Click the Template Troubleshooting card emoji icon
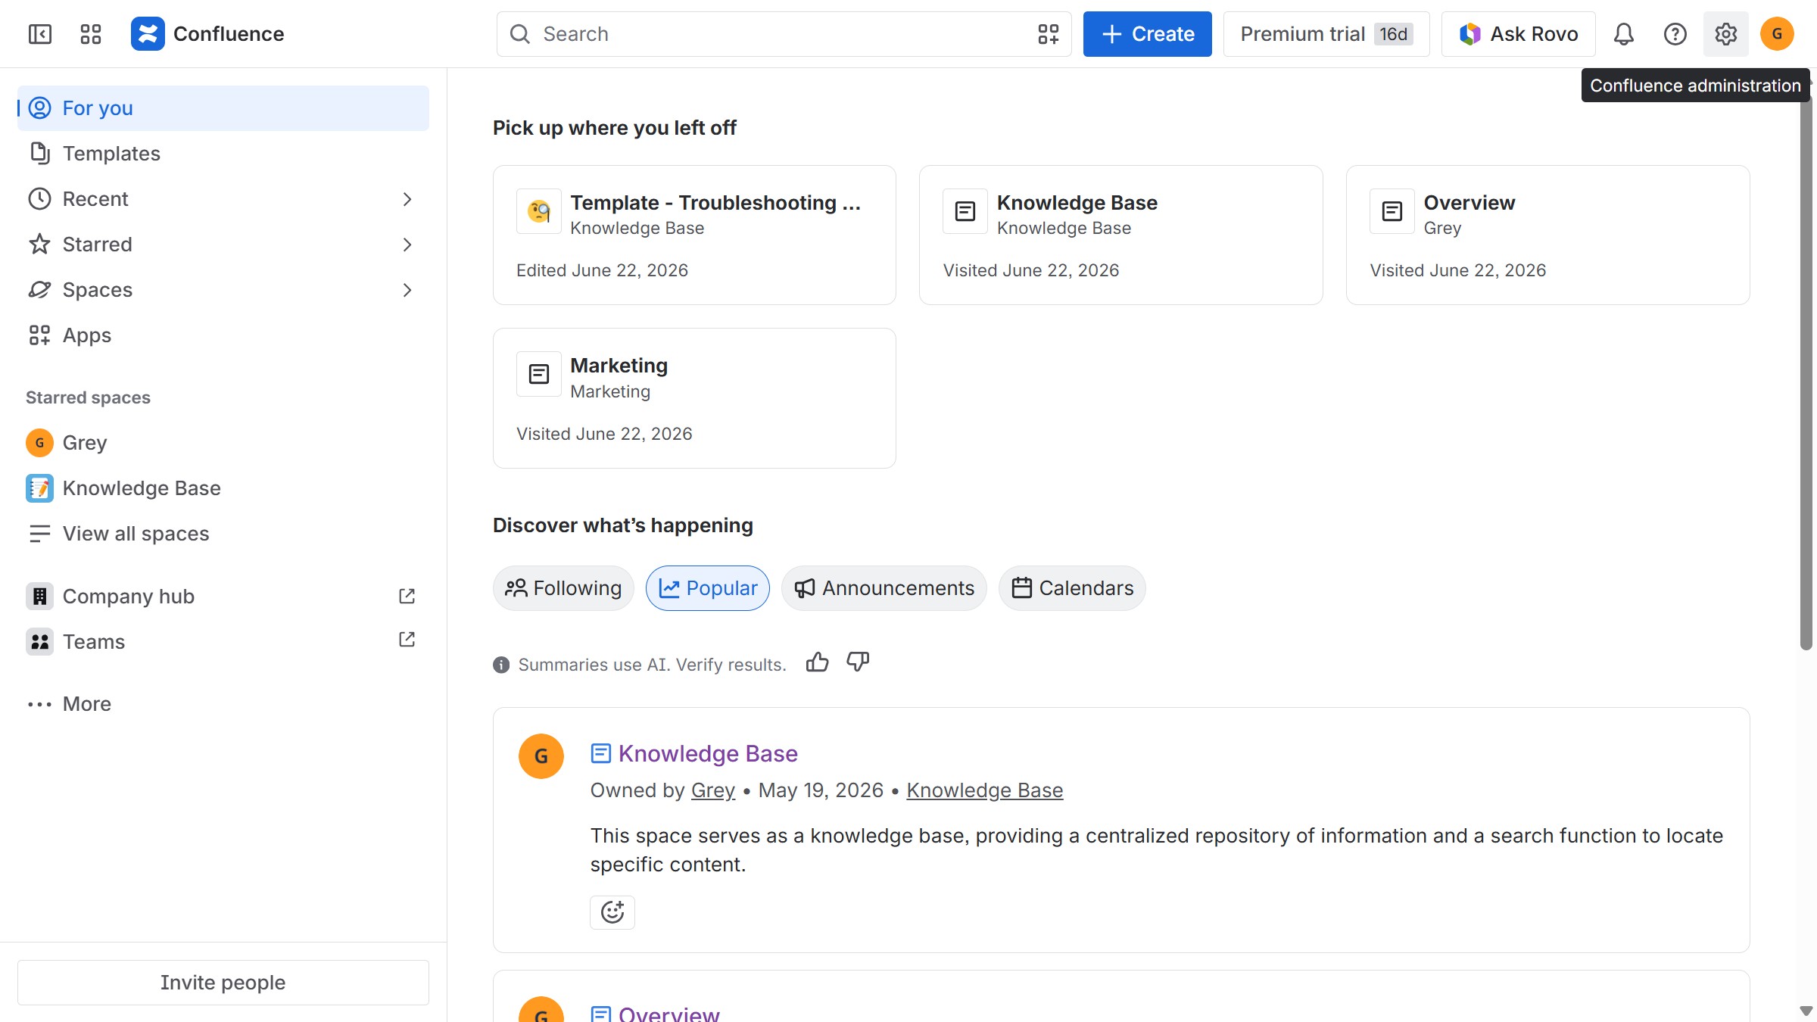The image size is (1817, 1022). click(538, 211)
